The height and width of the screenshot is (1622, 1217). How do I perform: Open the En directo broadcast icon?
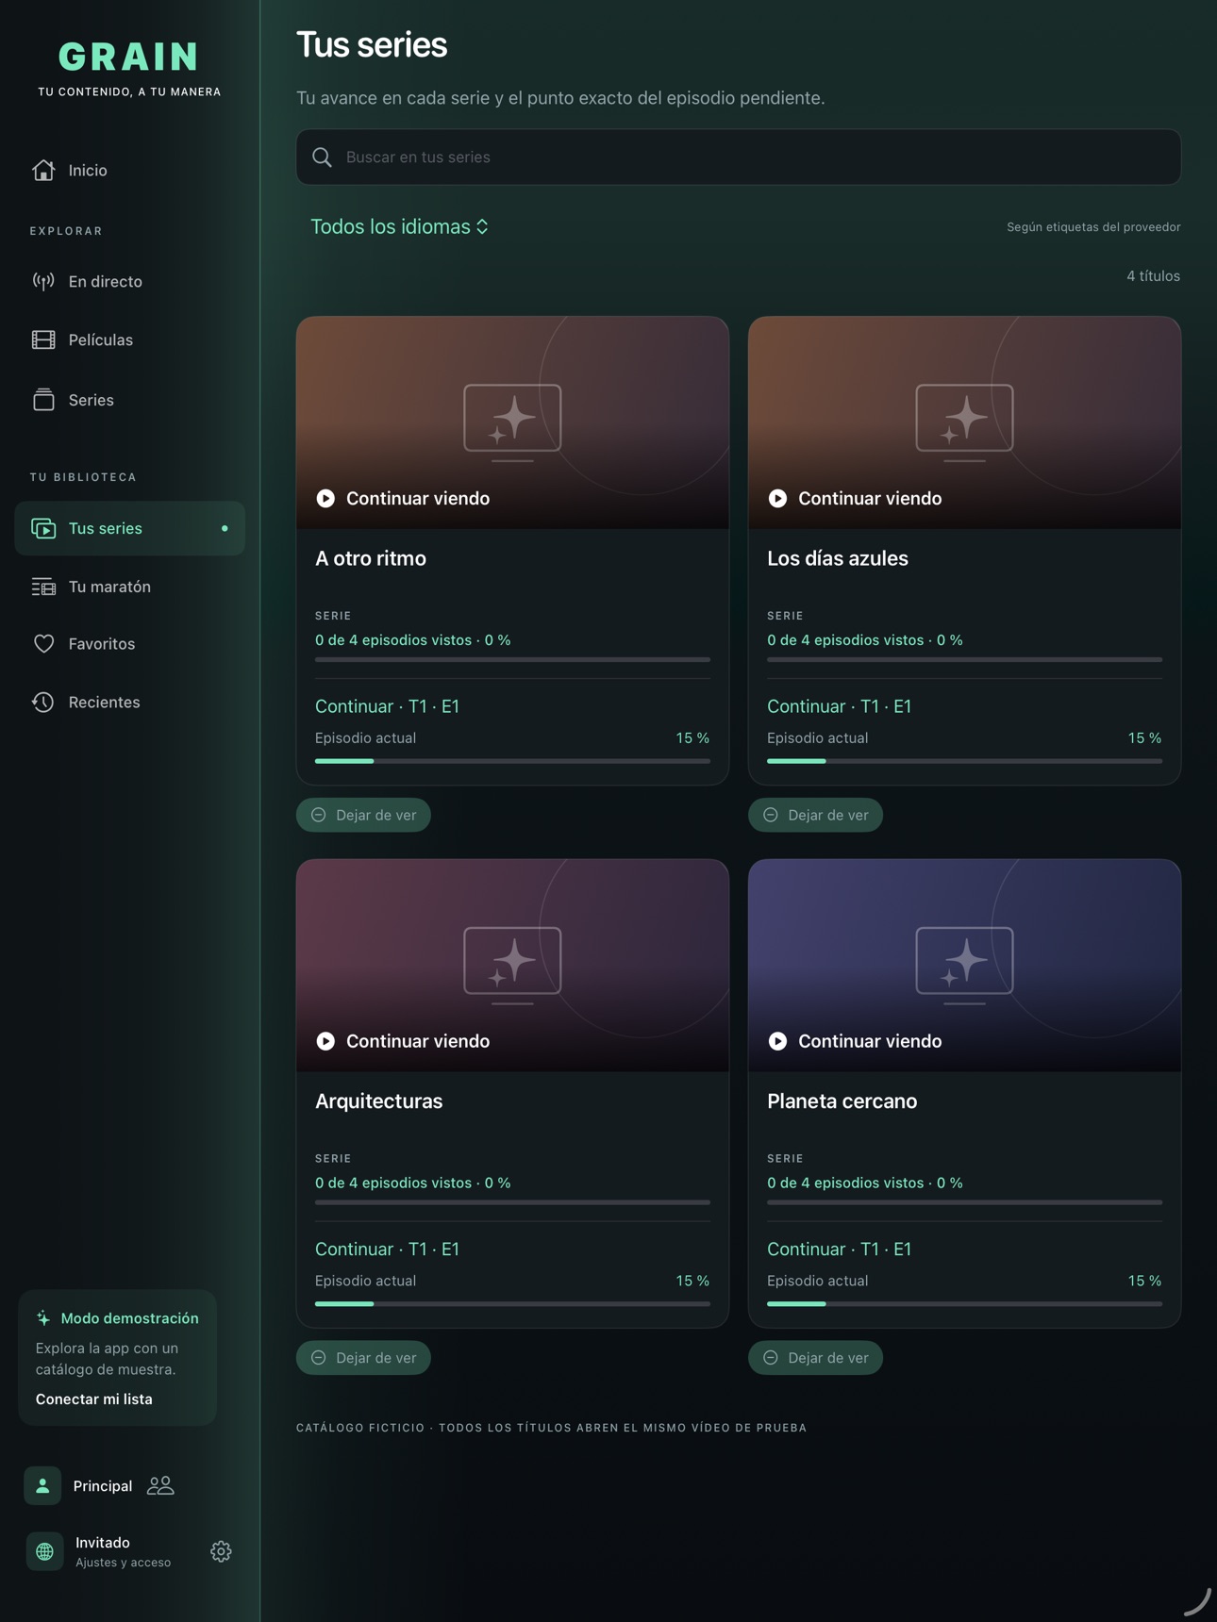43,281
